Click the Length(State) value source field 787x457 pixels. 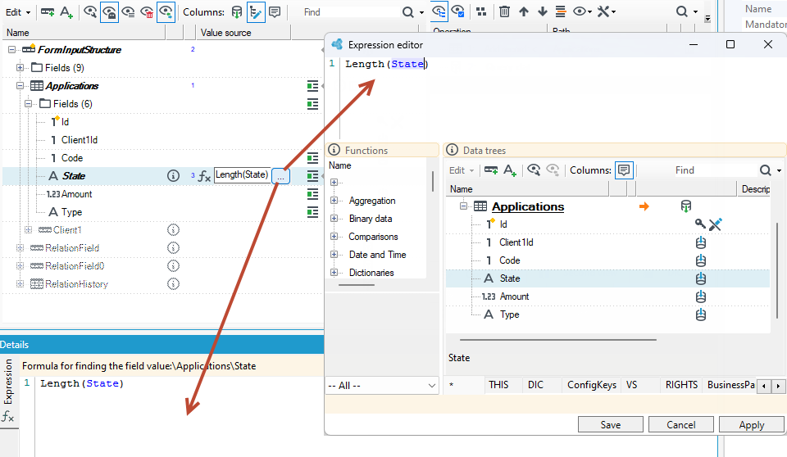pyautogui.click(x=242, y=174)
